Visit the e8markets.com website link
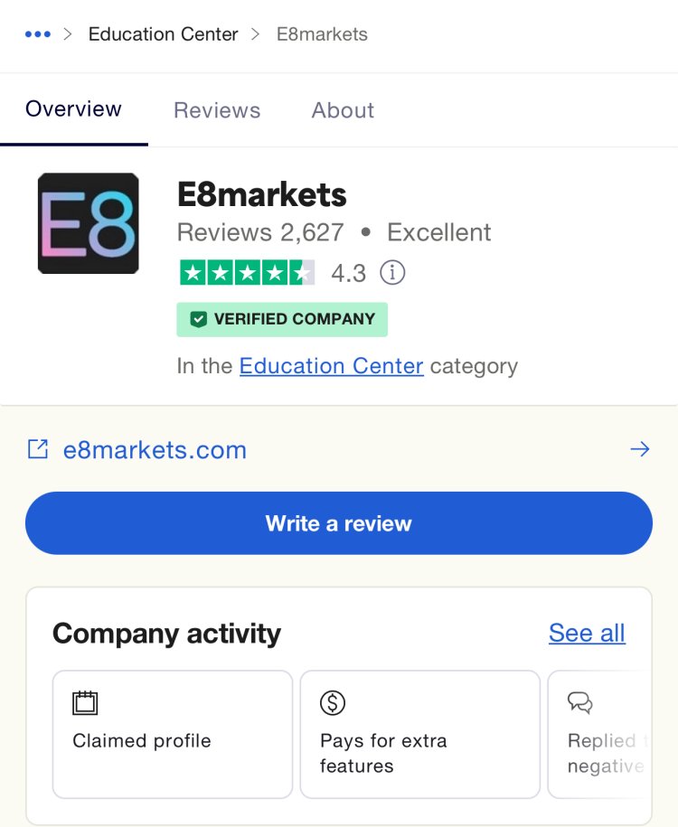This screenshot has height=827, width=678. 155,450
